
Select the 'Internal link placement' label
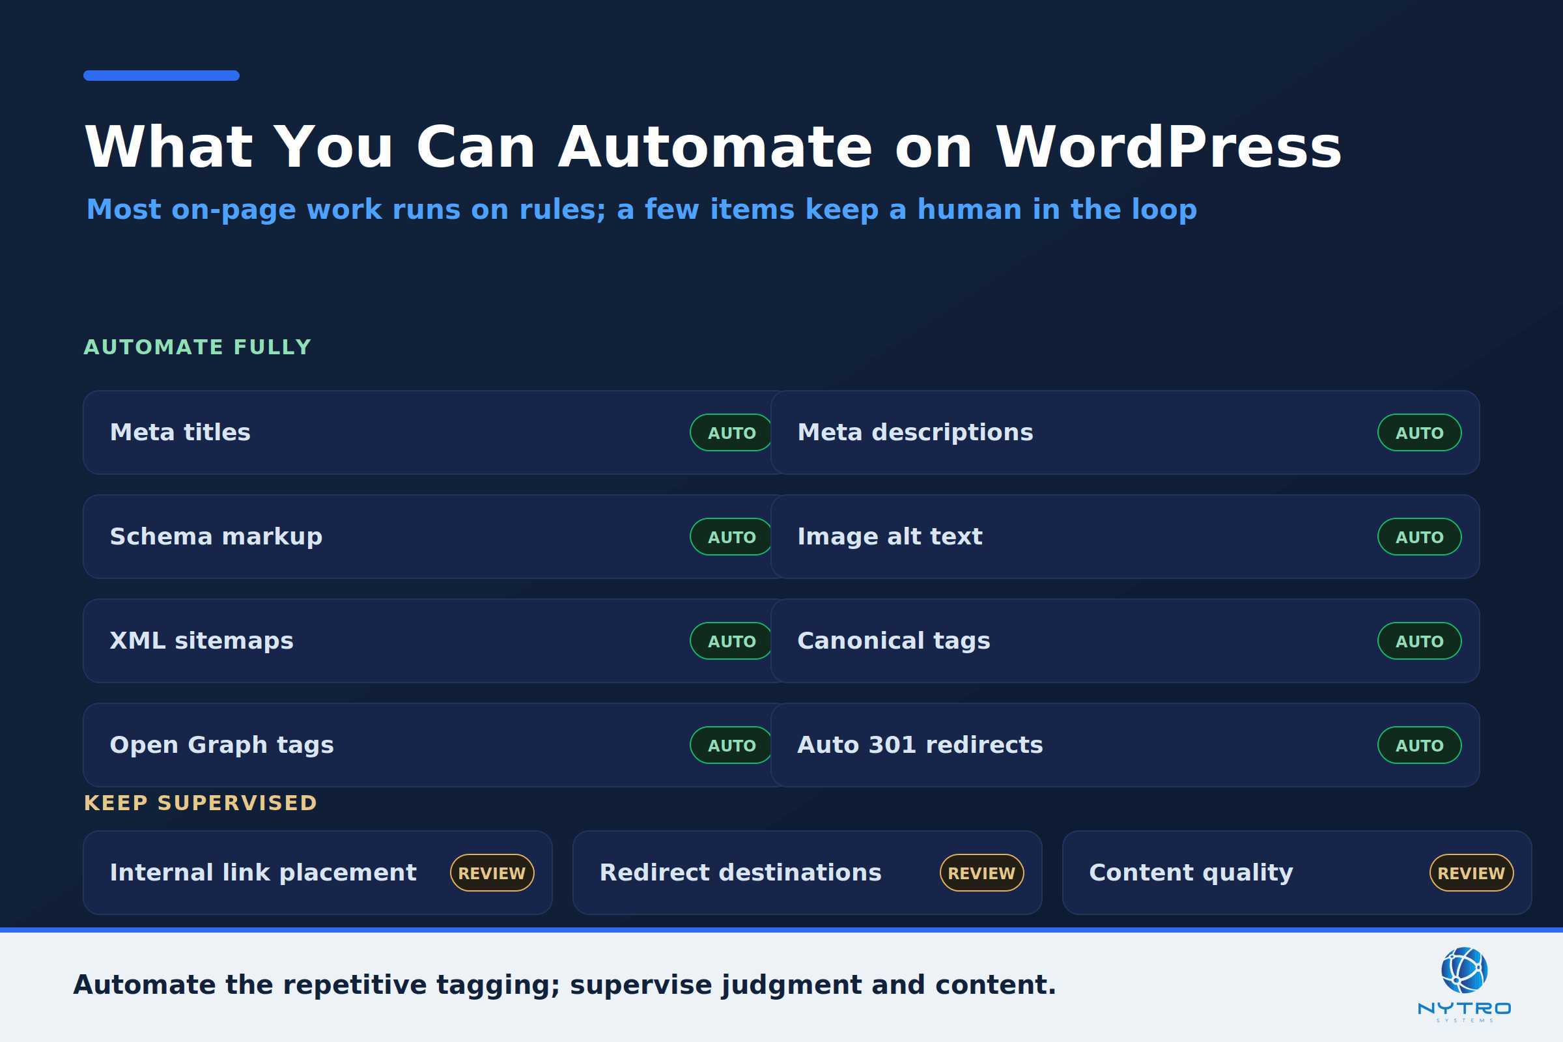click(x=263, y=873)
